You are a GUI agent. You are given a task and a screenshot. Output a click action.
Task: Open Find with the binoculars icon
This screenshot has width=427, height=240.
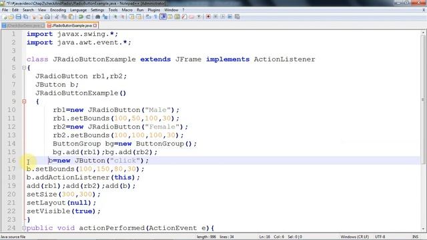point(97,17)
